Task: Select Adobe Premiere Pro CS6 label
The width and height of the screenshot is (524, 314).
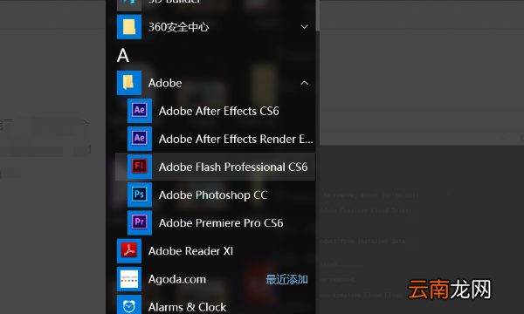Action: (x=221, y=223)
